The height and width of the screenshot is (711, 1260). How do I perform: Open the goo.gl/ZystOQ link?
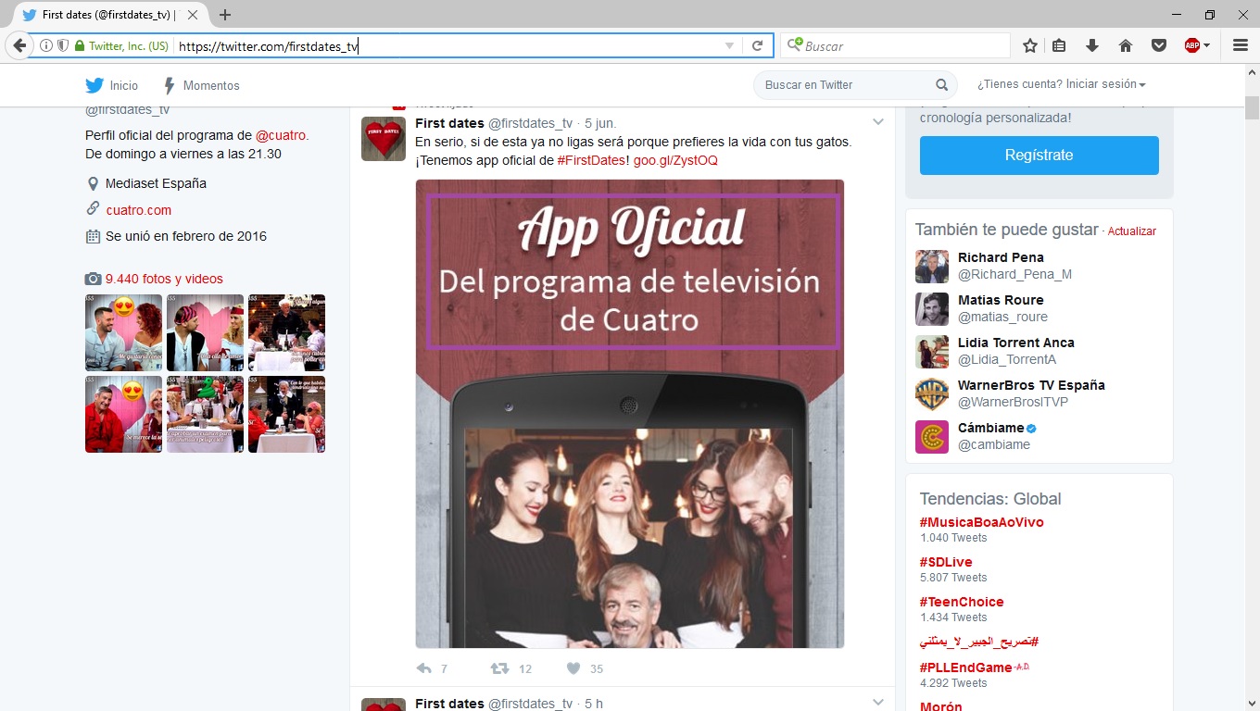675,160
